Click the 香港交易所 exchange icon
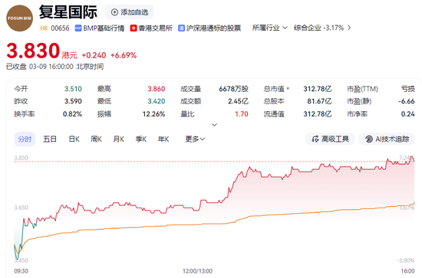This screenshot has height=278, width=422. point(134,28)
